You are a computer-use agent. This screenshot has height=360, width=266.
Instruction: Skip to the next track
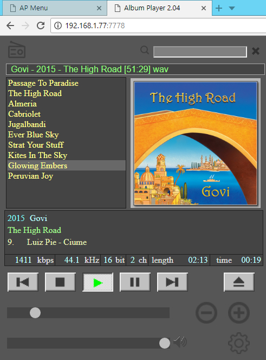[x=172, y=282]
